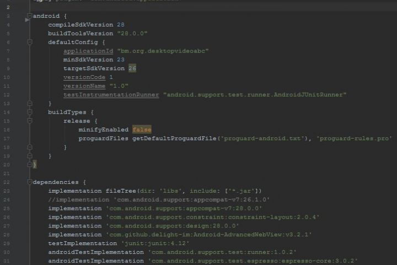This screenshot has height=265, width=397.
Task: Click the highlighted targetSdkVersion value 26
Action: pyautogui.click(x=132, y=68)
